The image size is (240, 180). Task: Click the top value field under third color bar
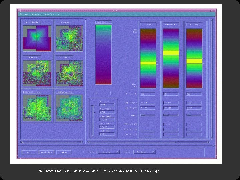coord(194,94)
